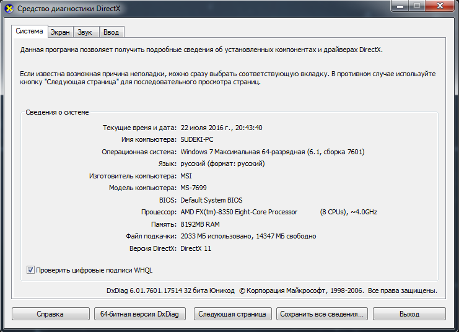Click the Система tab

[29, 31]
